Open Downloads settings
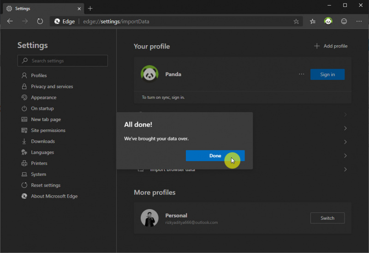 click(43, 141)
